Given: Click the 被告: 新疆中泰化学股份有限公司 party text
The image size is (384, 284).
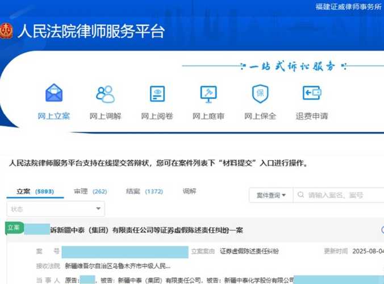Looking at the screenshot, I should point(250,280).
